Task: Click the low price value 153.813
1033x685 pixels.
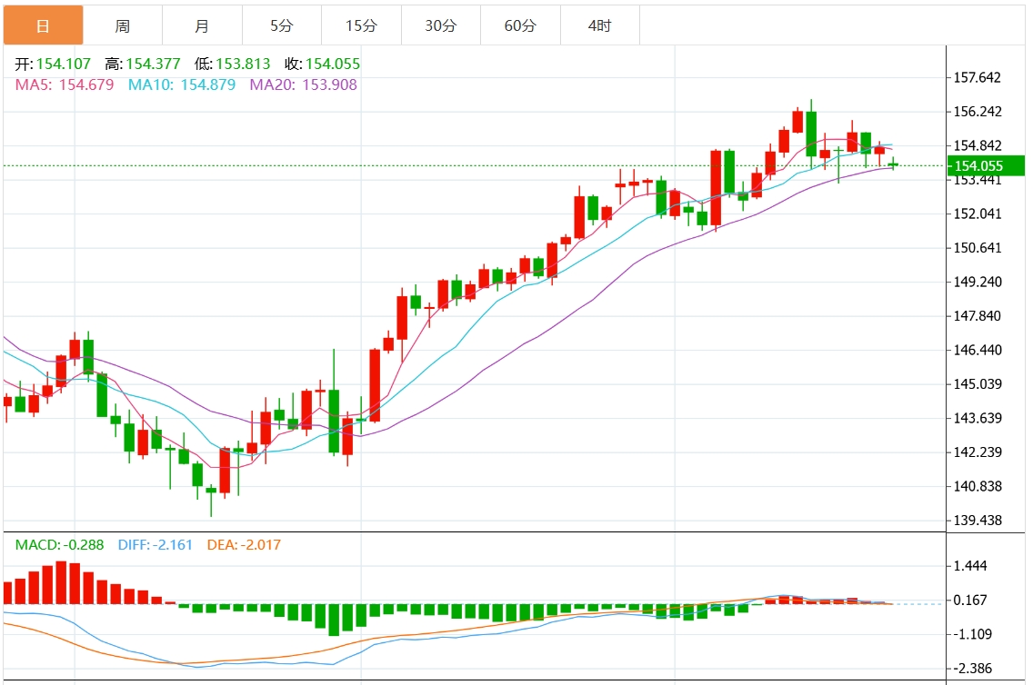Action: coord(243,64)
